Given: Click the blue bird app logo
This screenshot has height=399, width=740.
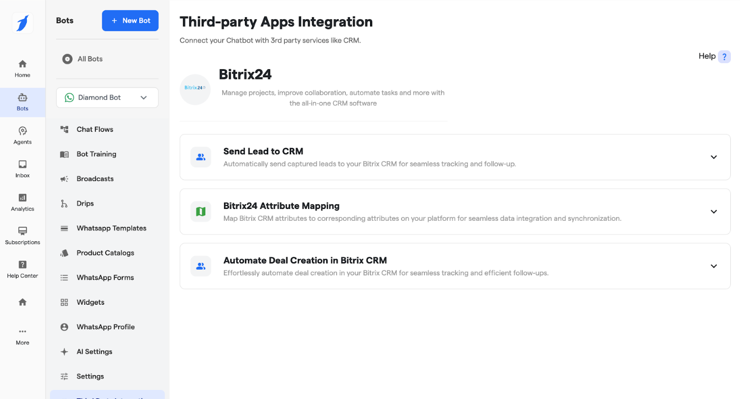Looking at the screenshot, I should 22,23.
